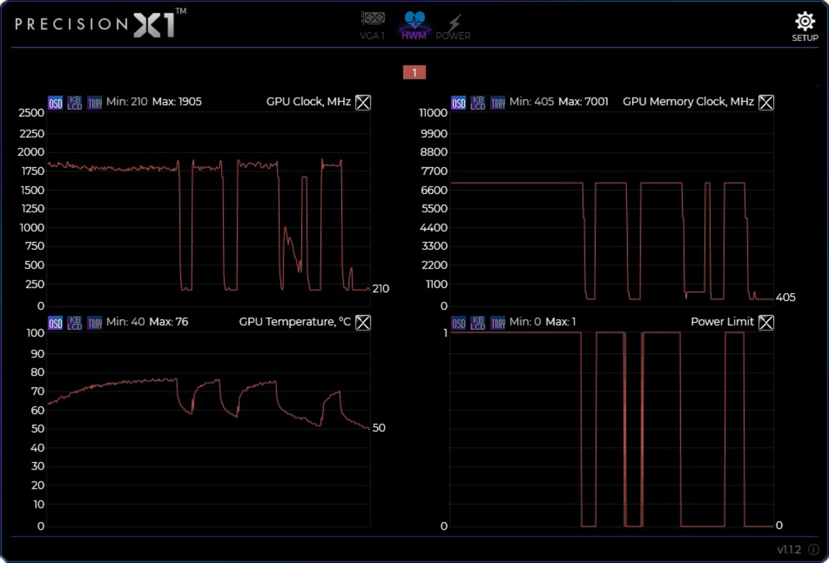Click the current value 405 beside Memory Clock graph
Image resolution: width=829 pixels, height=563 pixels.
786,297
